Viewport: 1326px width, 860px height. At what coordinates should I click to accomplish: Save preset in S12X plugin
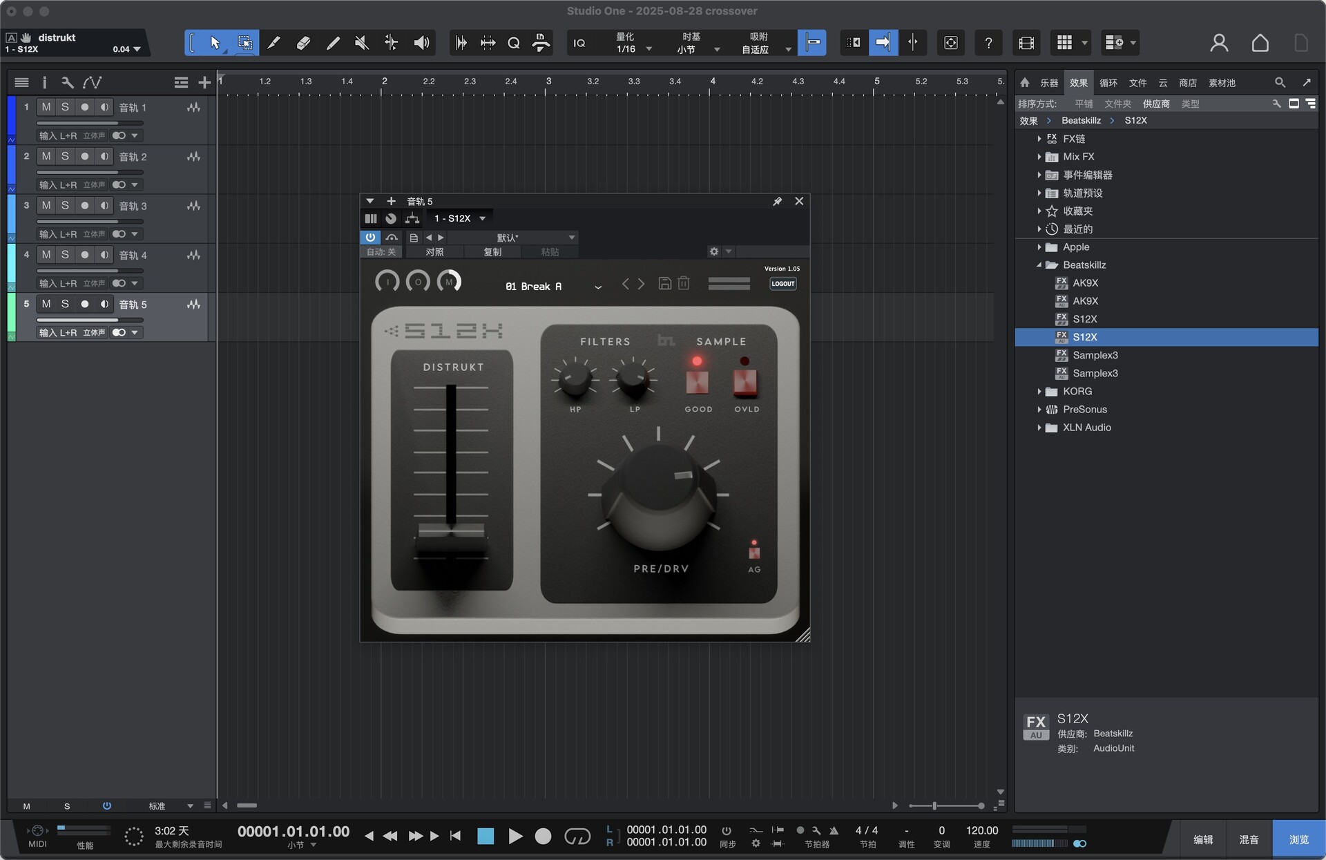point(664,283)
